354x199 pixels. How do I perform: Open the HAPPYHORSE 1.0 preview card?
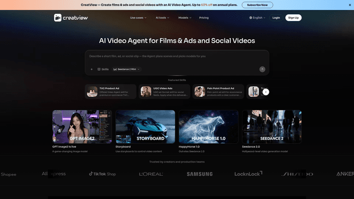point(209,127)
